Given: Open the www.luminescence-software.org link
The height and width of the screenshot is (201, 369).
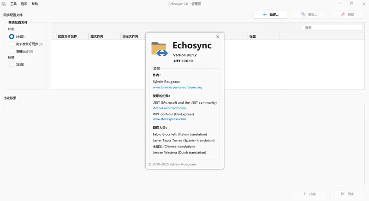Looking at the screenshot, I should pos(178,87).
